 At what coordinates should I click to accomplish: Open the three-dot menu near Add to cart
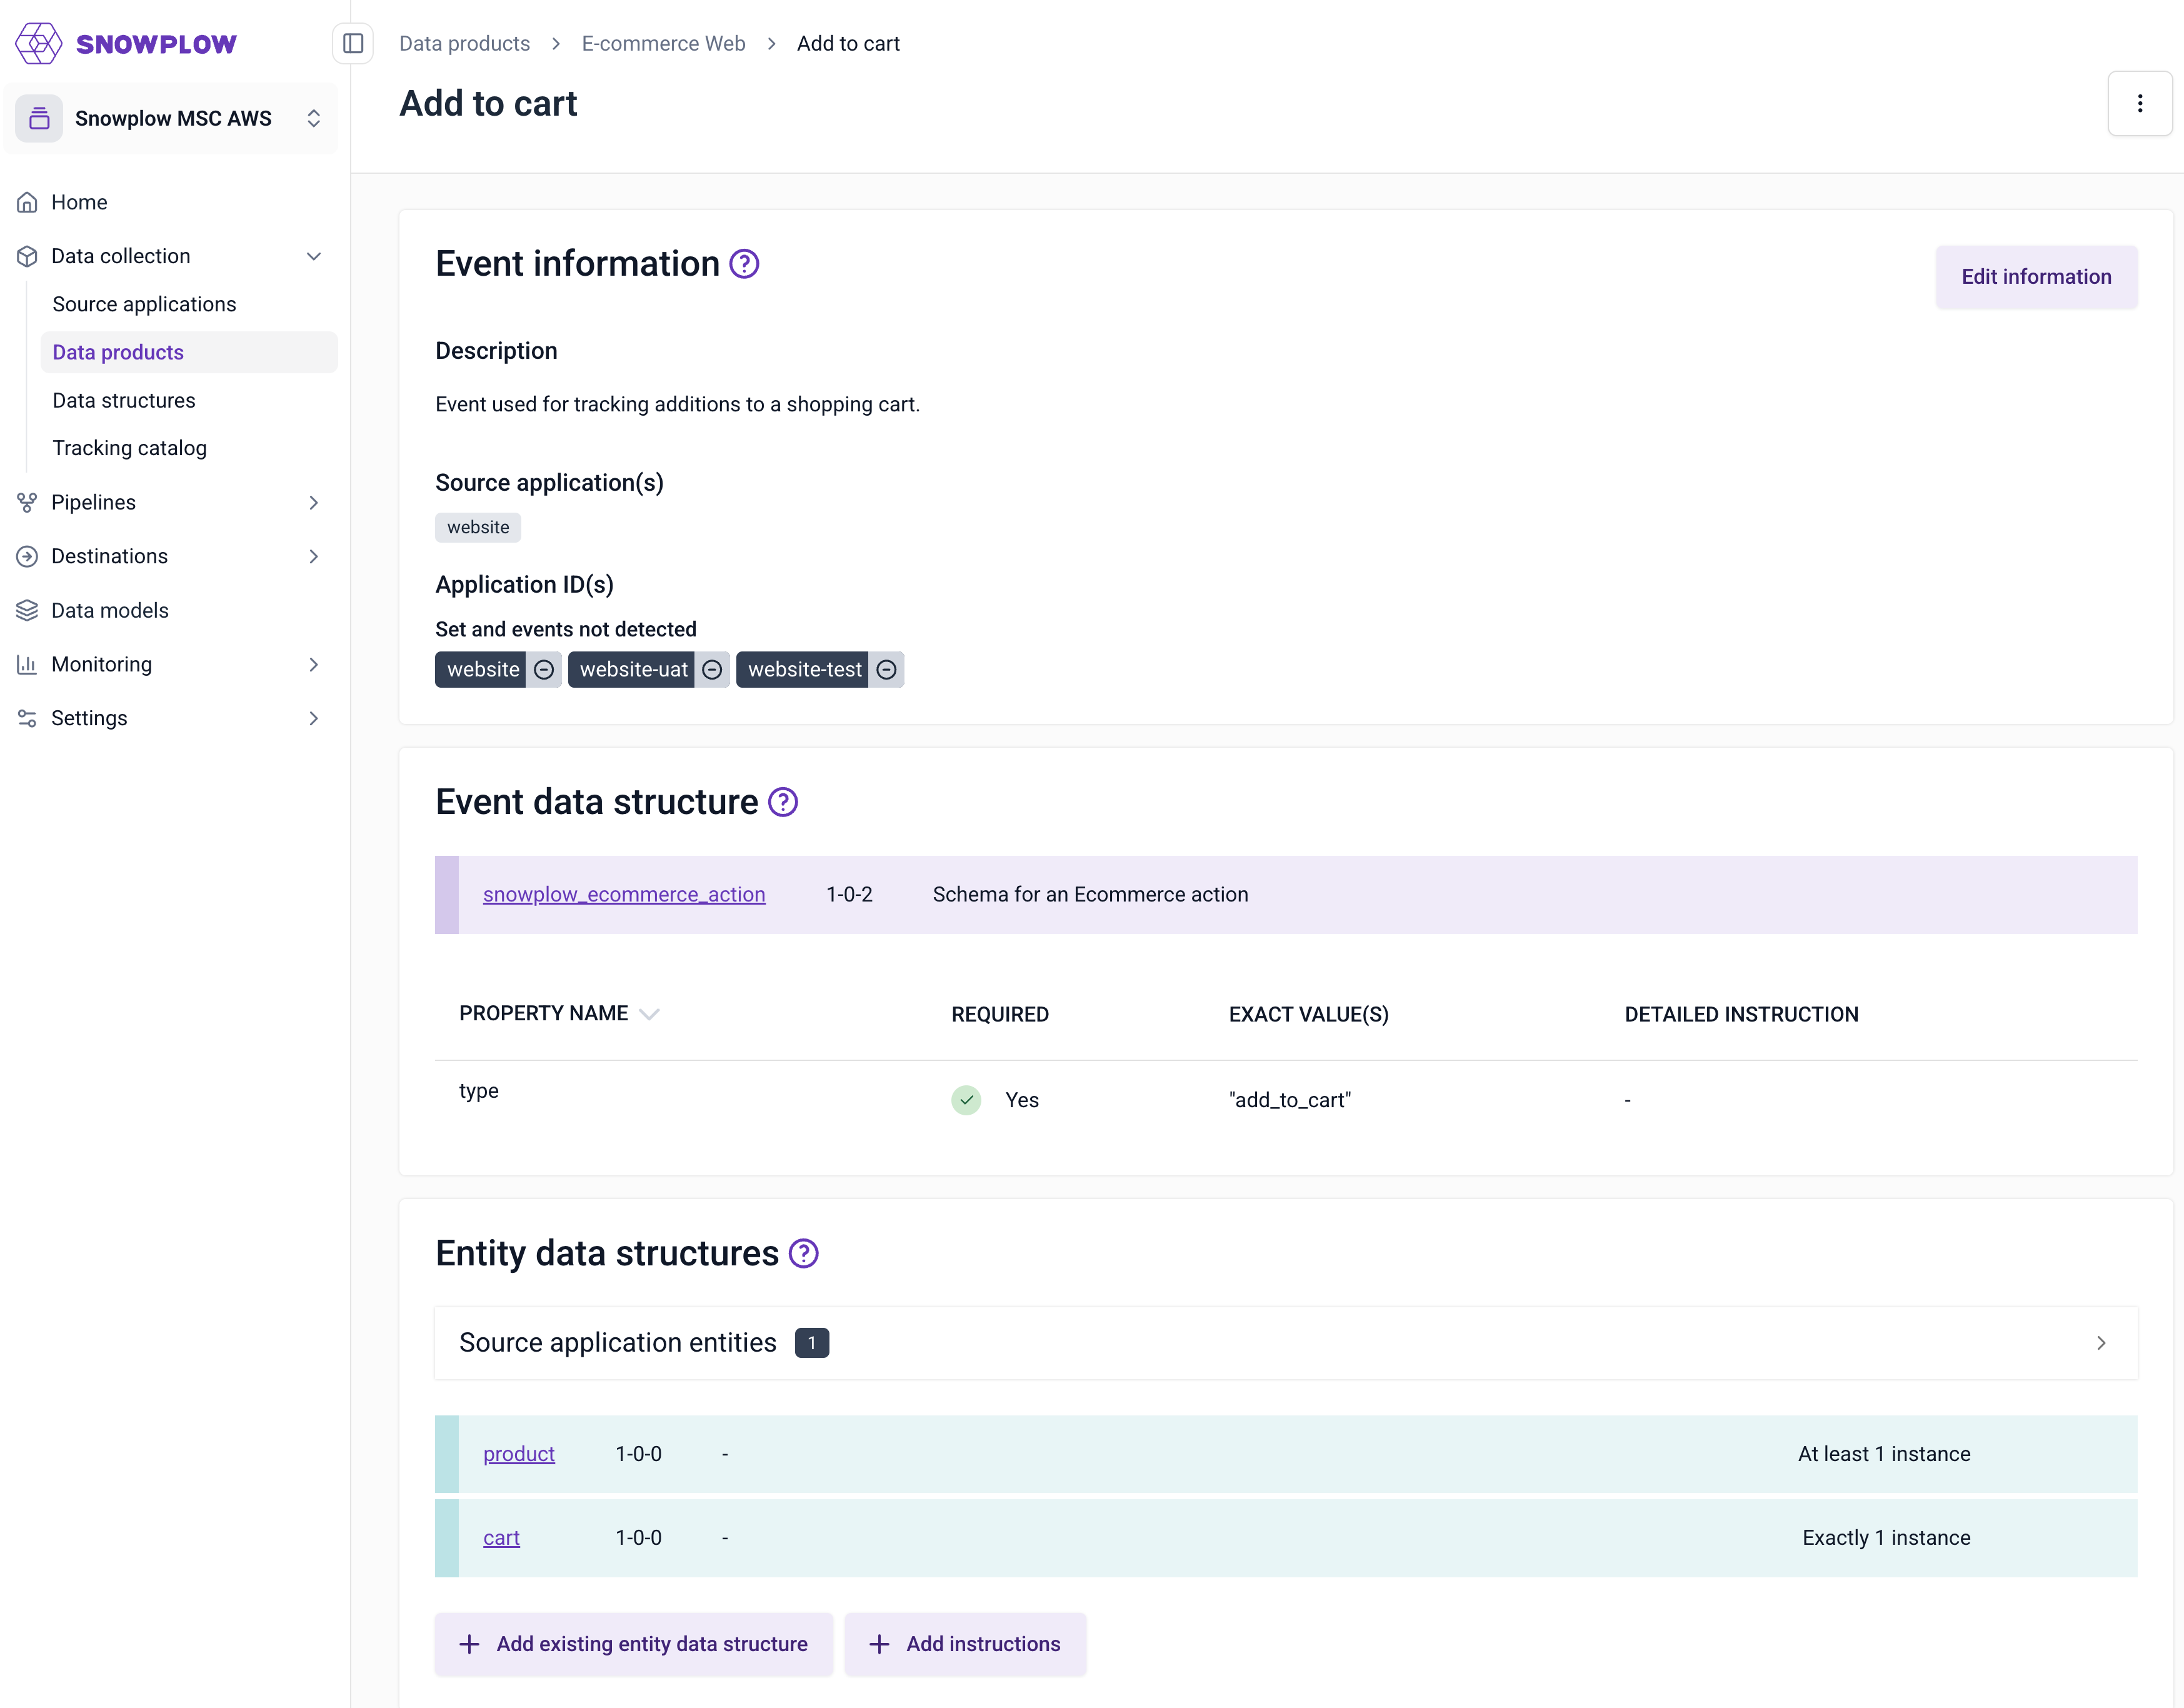(2139, 103)
